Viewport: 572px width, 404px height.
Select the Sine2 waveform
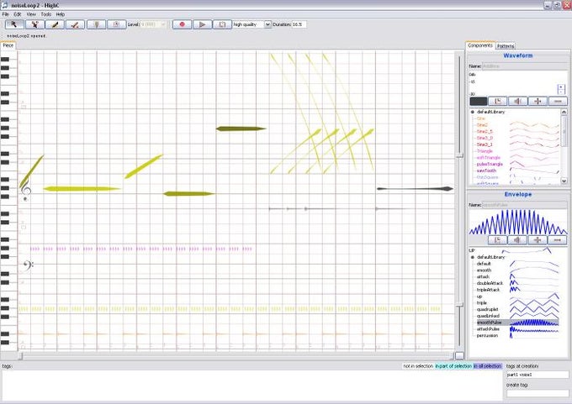pyautogui.click(x=482, y=125)
